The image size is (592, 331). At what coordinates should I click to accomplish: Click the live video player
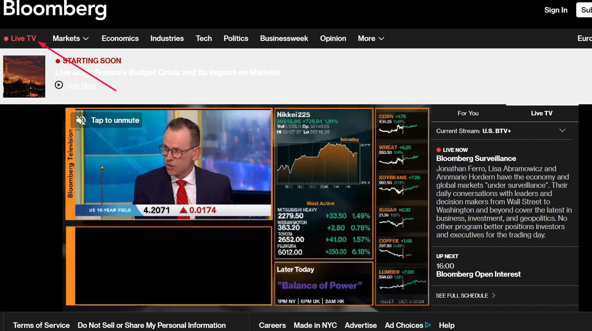click(x=247, y=207)
